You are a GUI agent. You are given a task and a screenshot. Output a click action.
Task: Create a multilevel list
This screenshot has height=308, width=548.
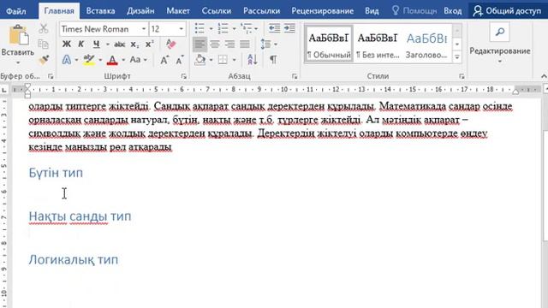(247, 28)
